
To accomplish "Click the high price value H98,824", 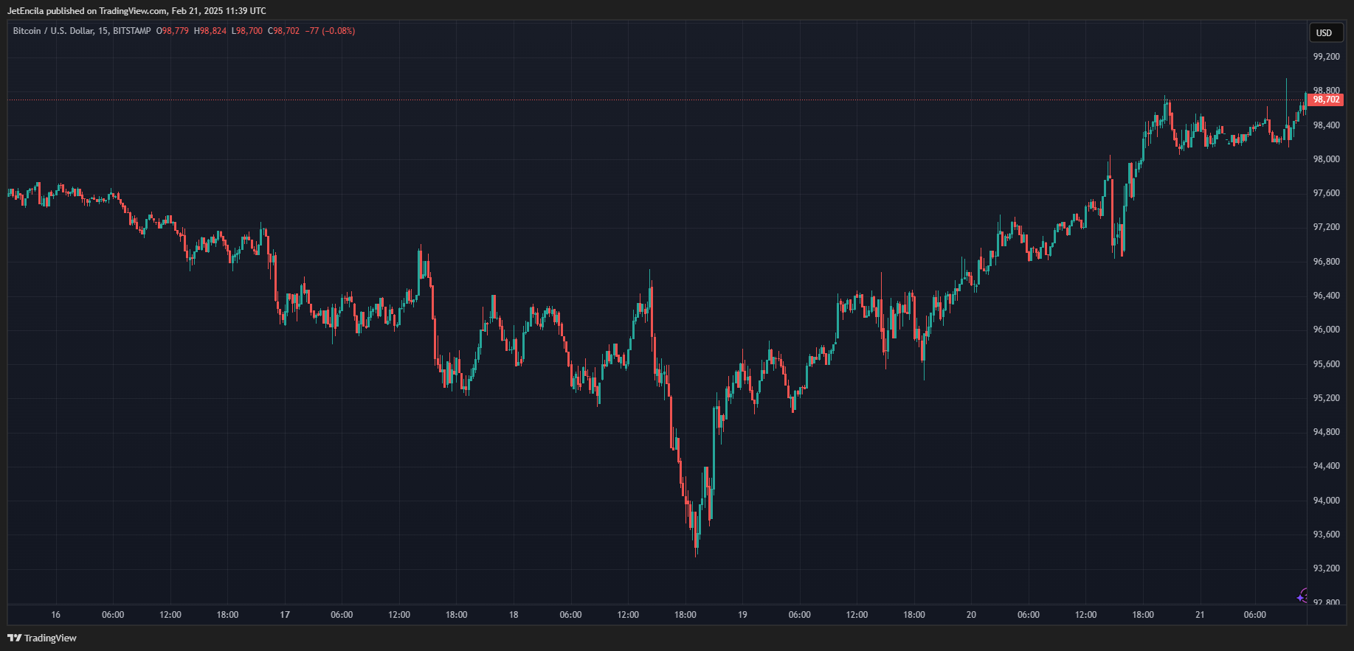I will (210, 31).
